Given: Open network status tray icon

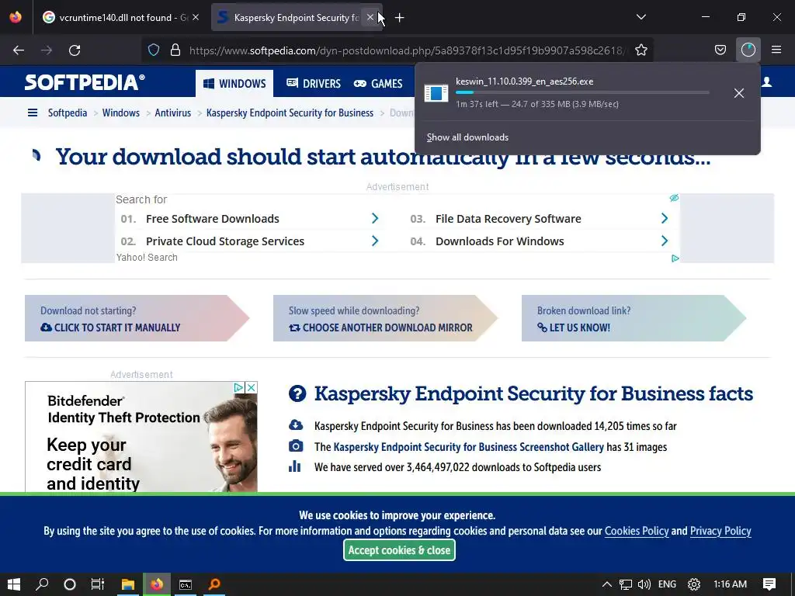Looking at the screenshot, I should pyautogui.click(x=626, y=584).
